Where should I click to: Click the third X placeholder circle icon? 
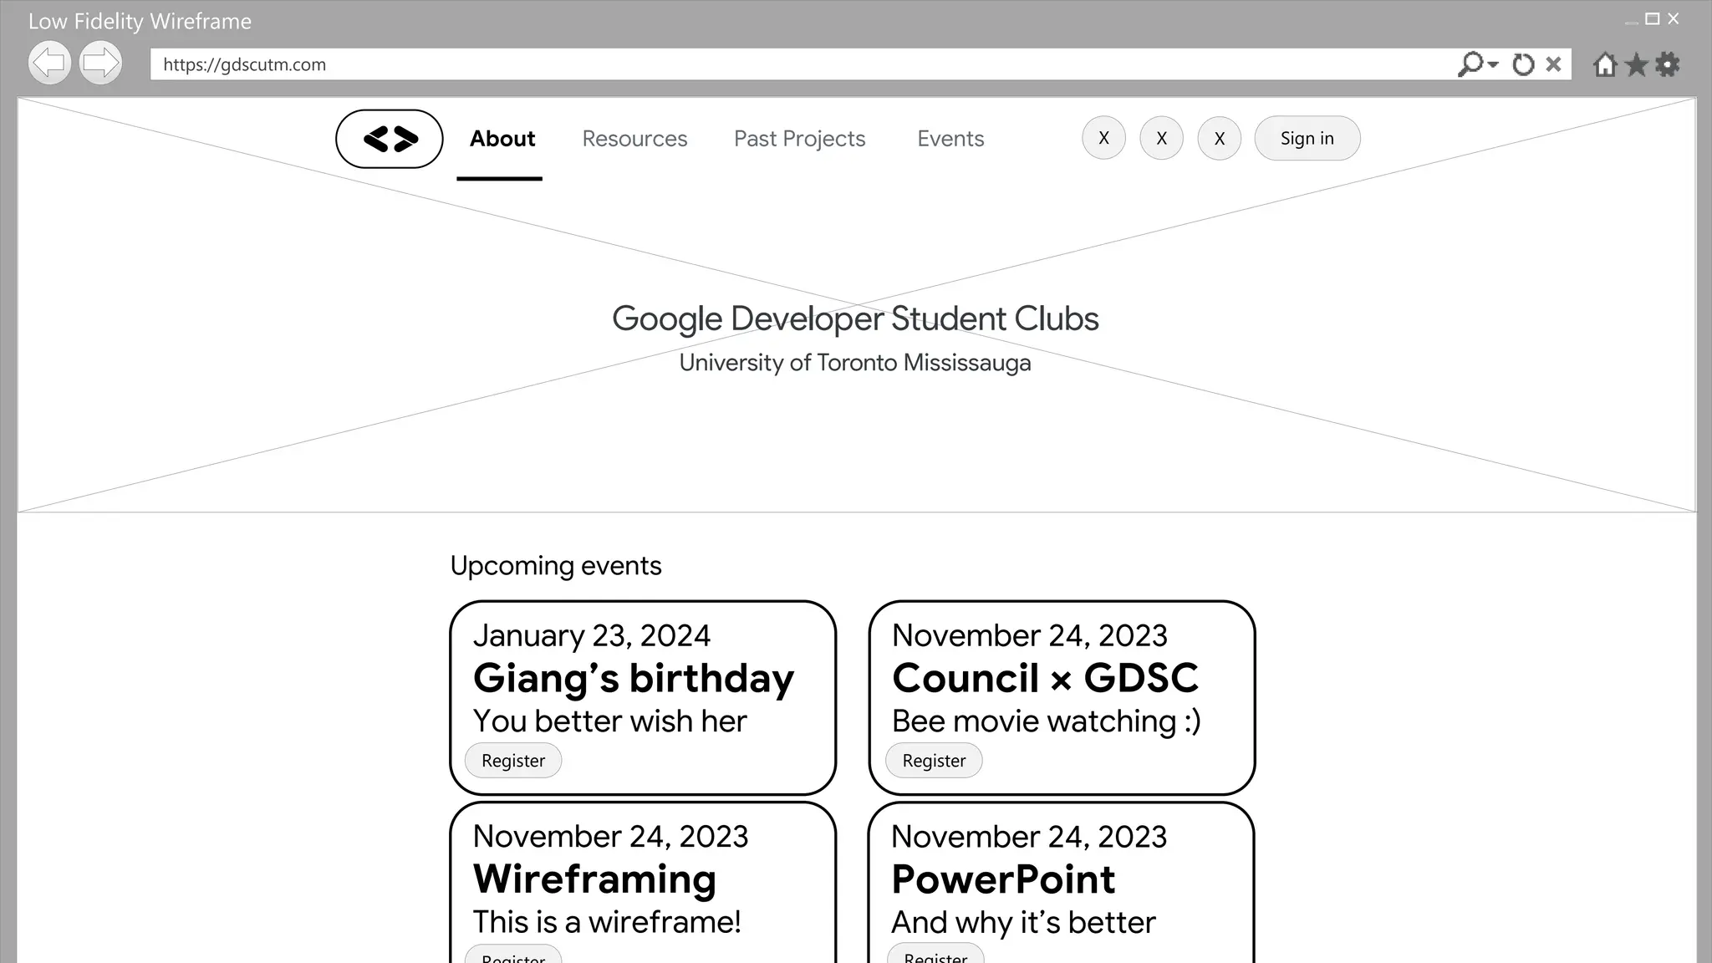pos(1219,138)
